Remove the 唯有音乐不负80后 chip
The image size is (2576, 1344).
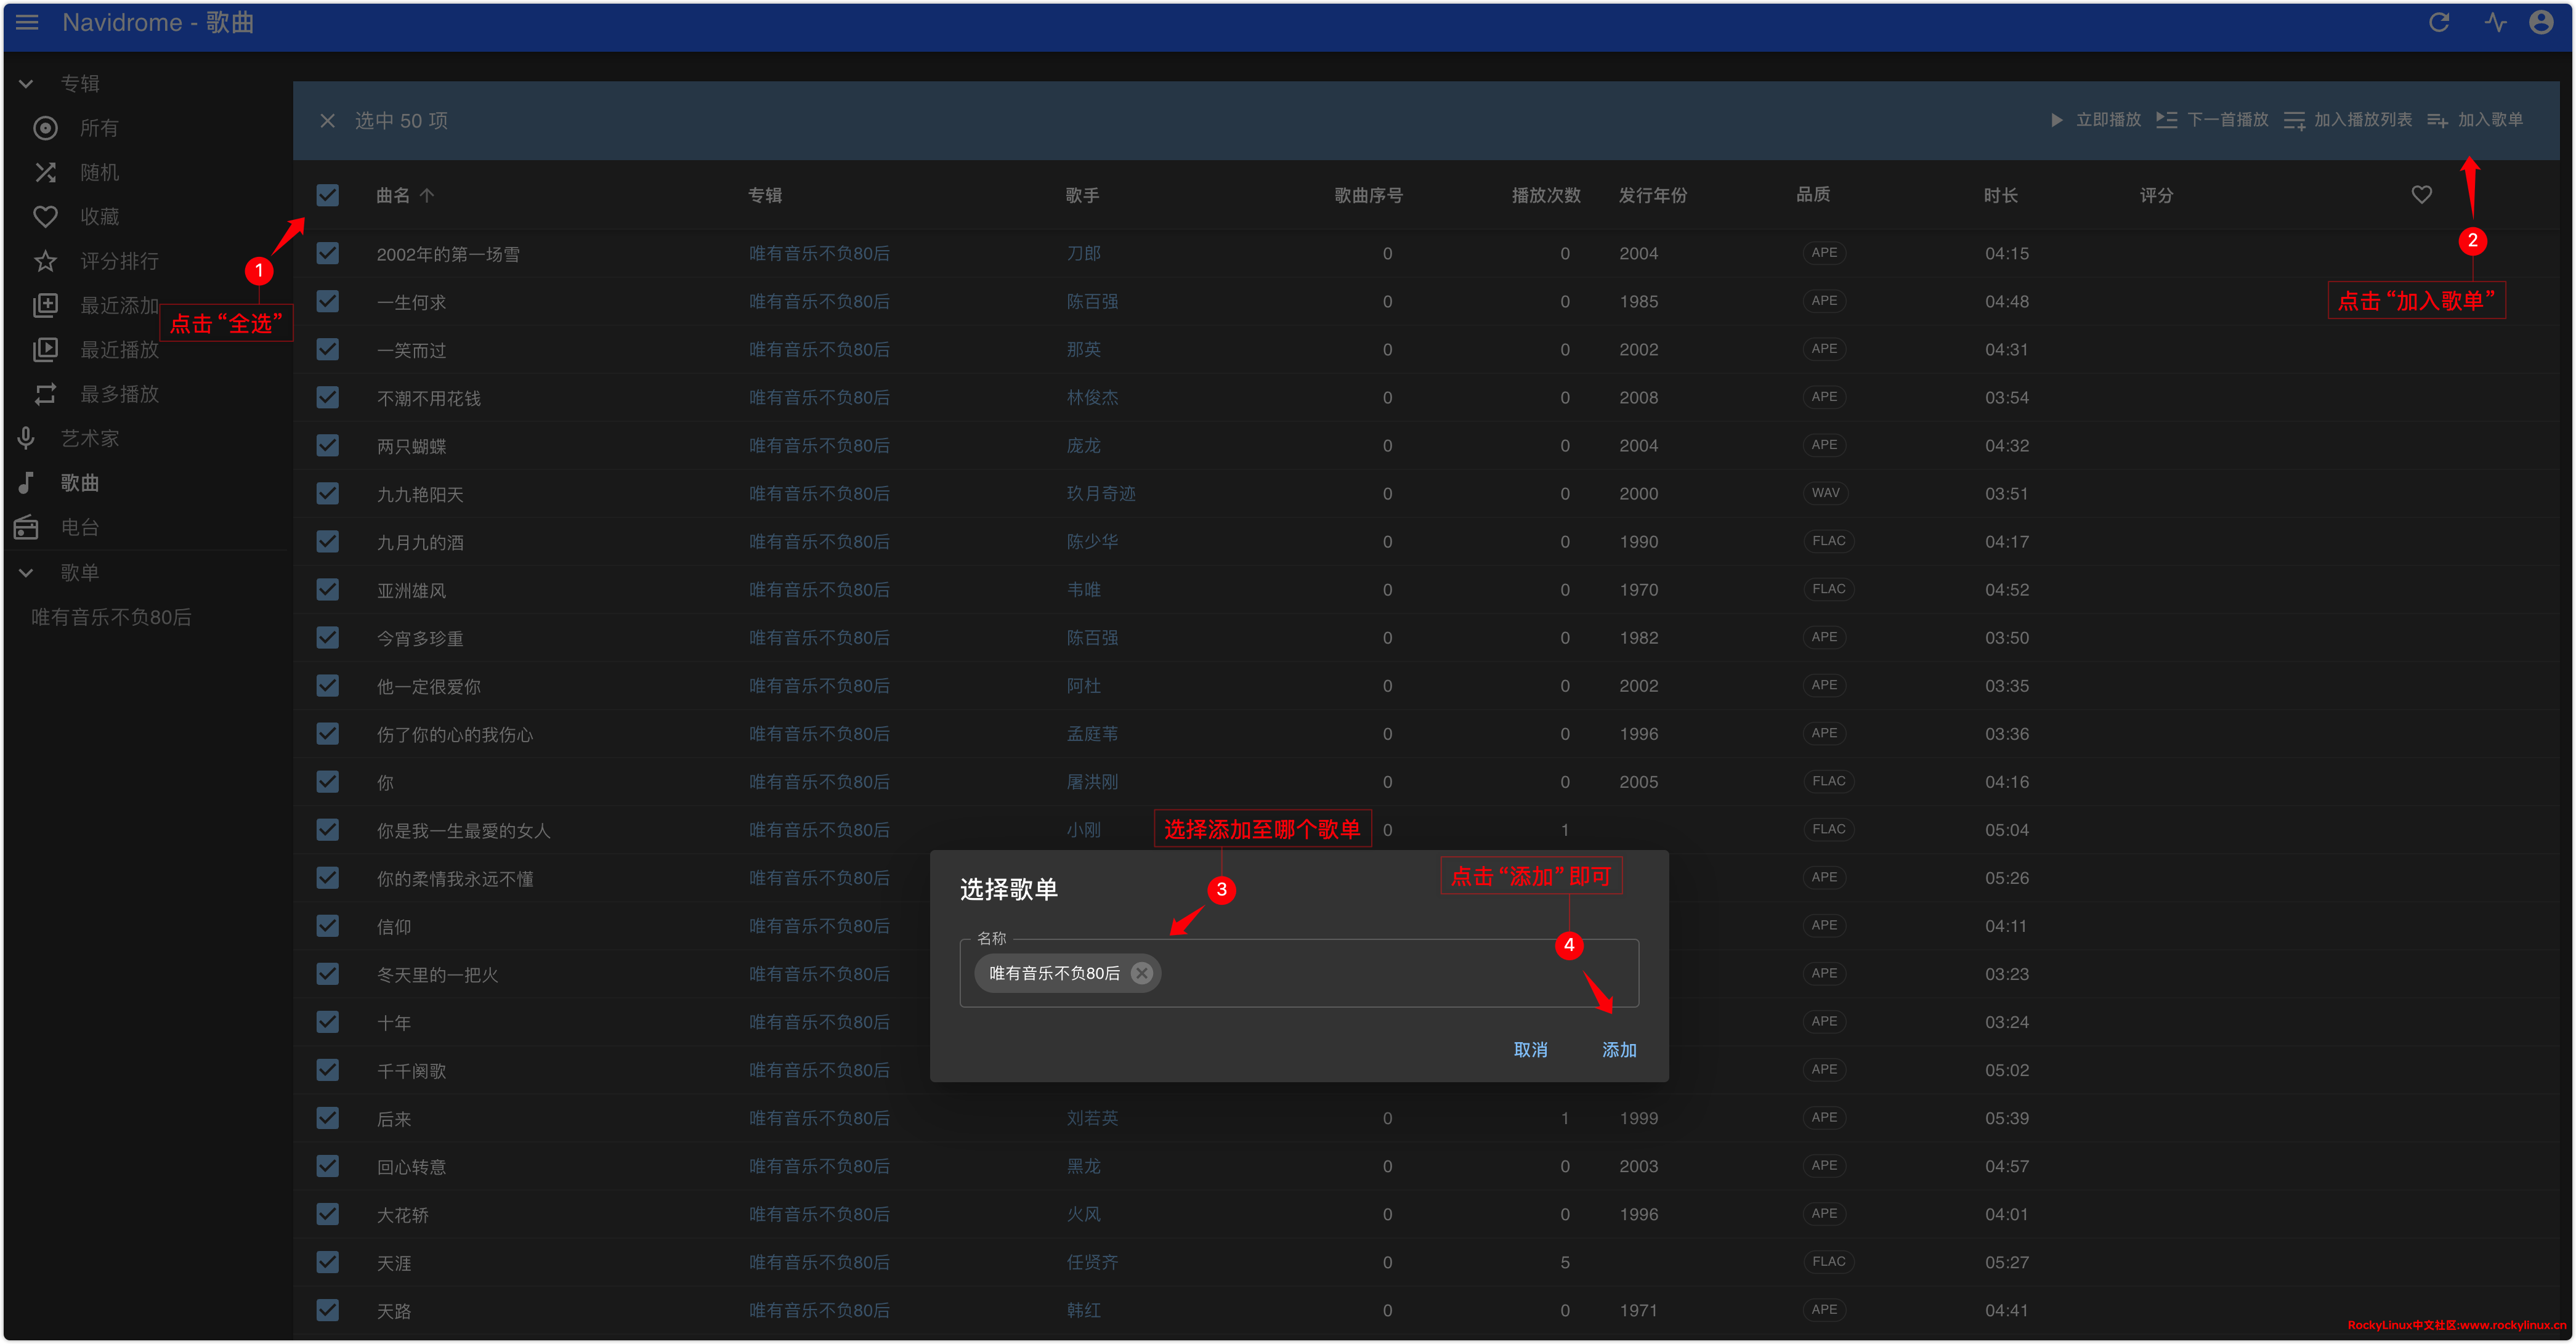(1141, 973)
